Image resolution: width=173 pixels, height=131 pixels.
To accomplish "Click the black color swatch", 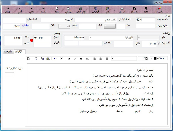I will [x=155, y=58].
